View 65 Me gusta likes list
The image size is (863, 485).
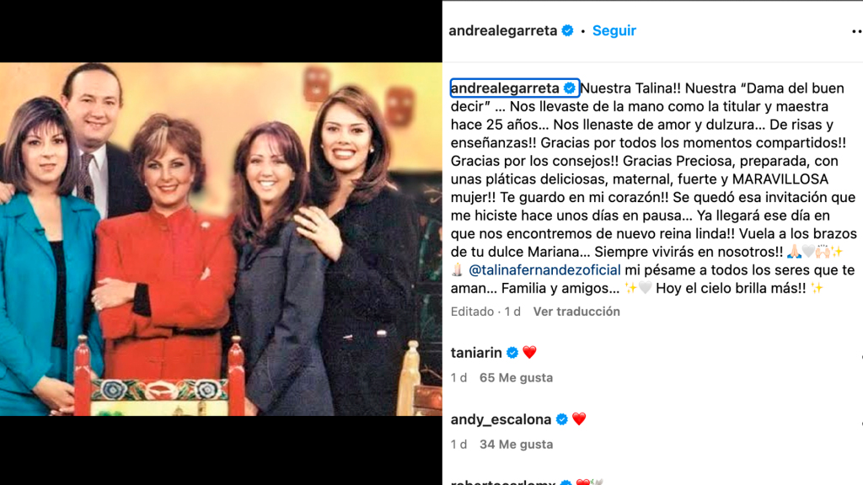coord(517,378)
